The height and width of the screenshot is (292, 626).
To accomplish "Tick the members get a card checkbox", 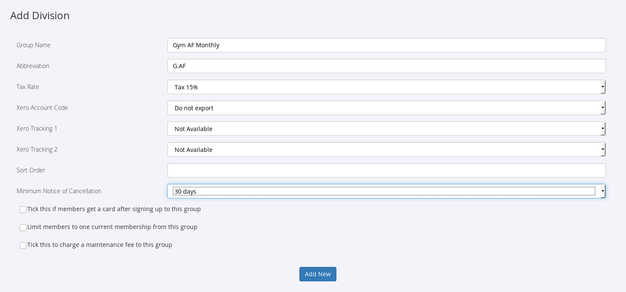I will click(x=23, y=210).
